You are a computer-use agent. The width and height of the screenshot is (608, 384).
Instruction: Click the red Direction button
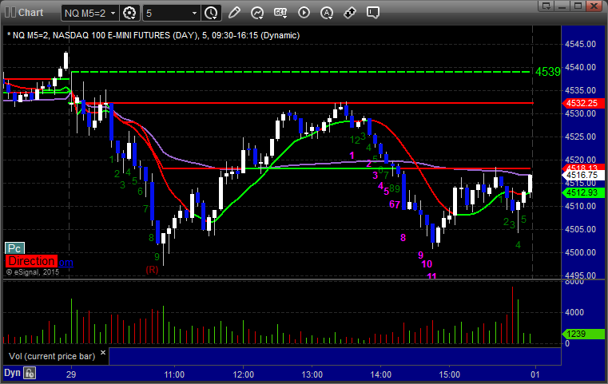[31, 261]
